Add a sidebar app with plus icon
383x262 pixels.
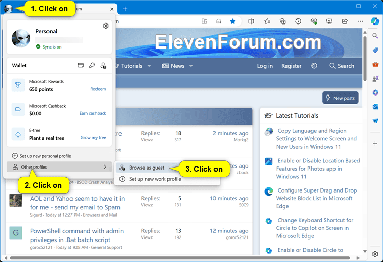click(375, 144)
